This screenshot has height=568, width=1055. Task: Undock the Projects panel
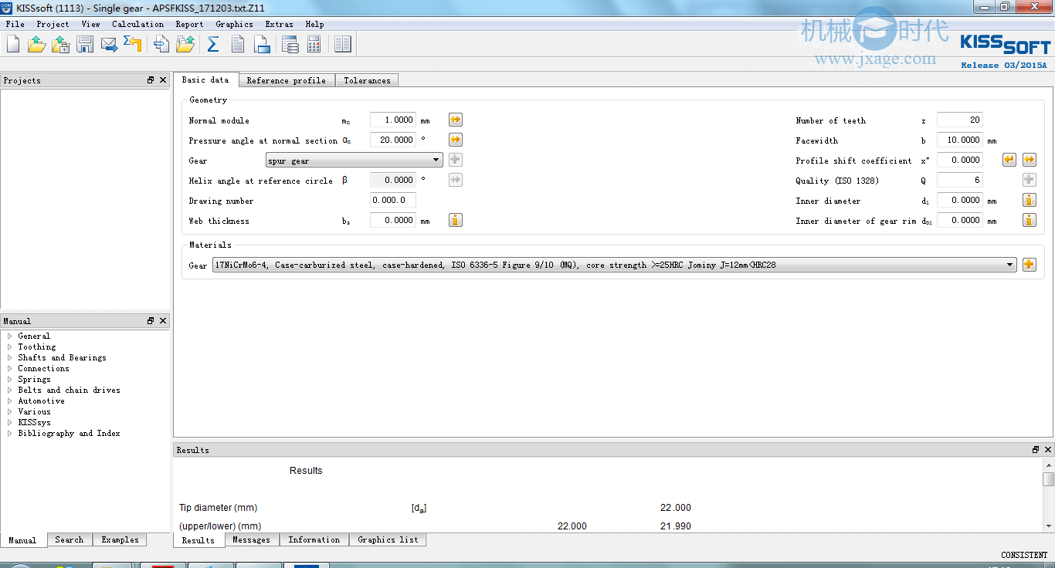click(151, 80)
